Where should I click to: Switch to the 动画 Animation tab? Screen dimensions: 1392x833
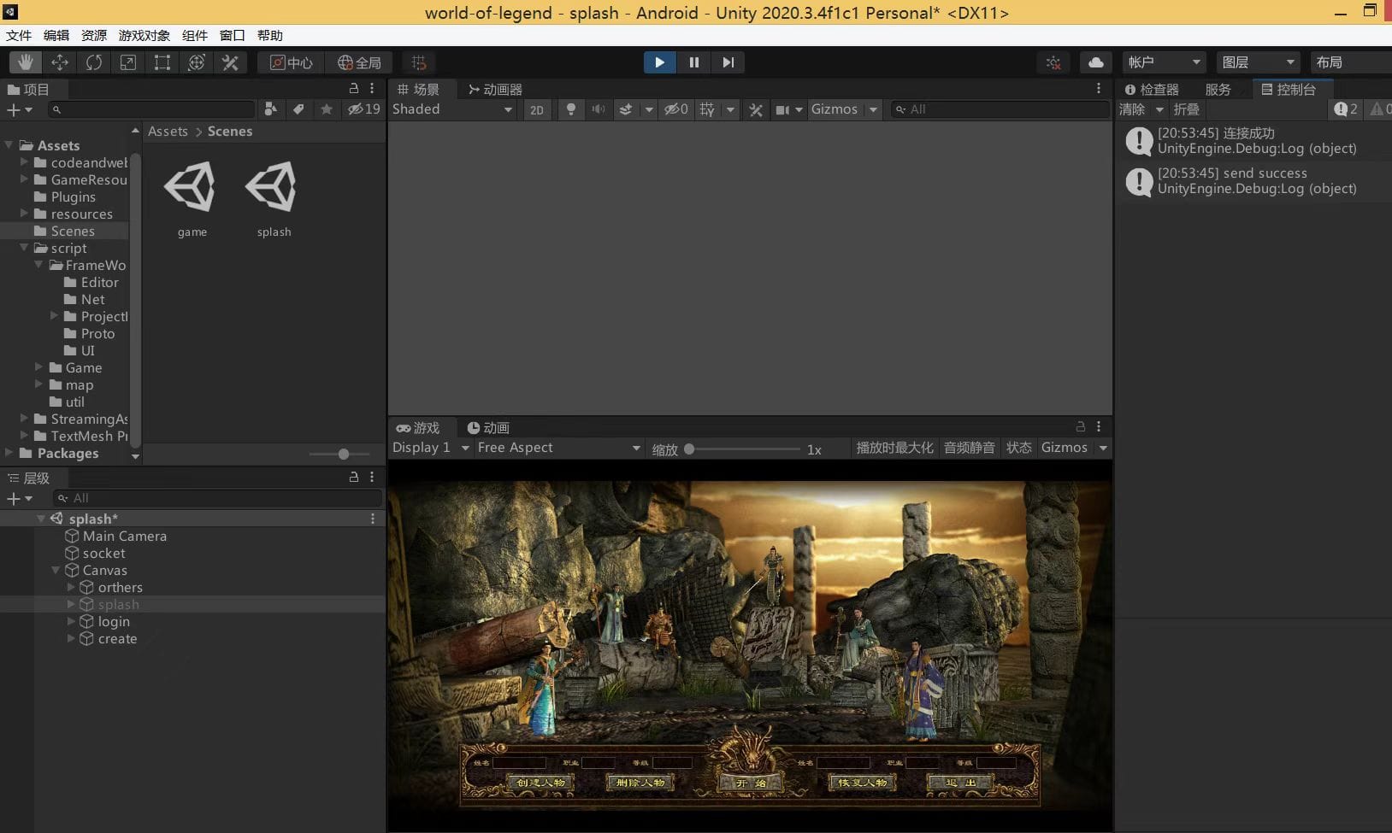[x=488, y=427]
